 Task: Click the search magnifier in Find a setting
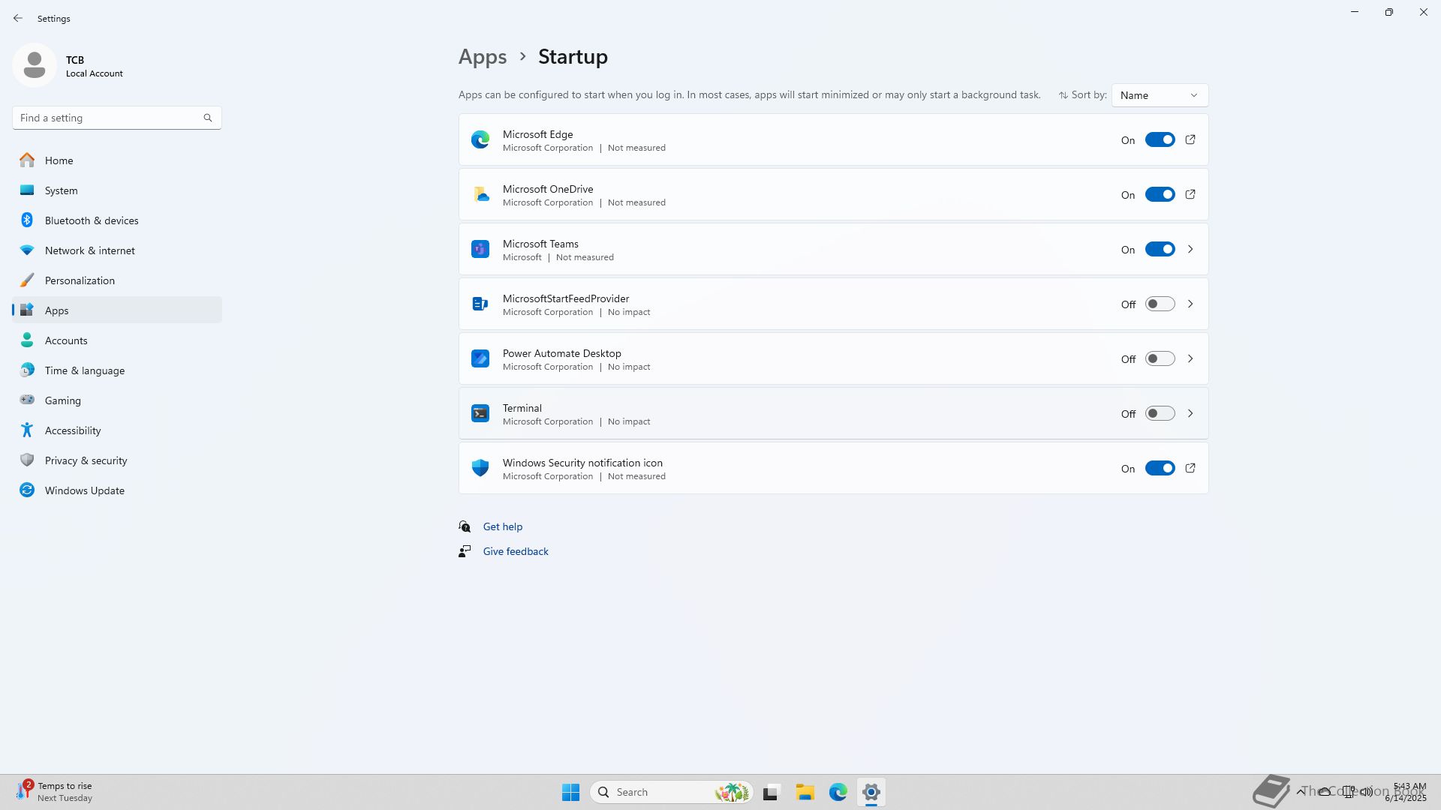point(208,118)
